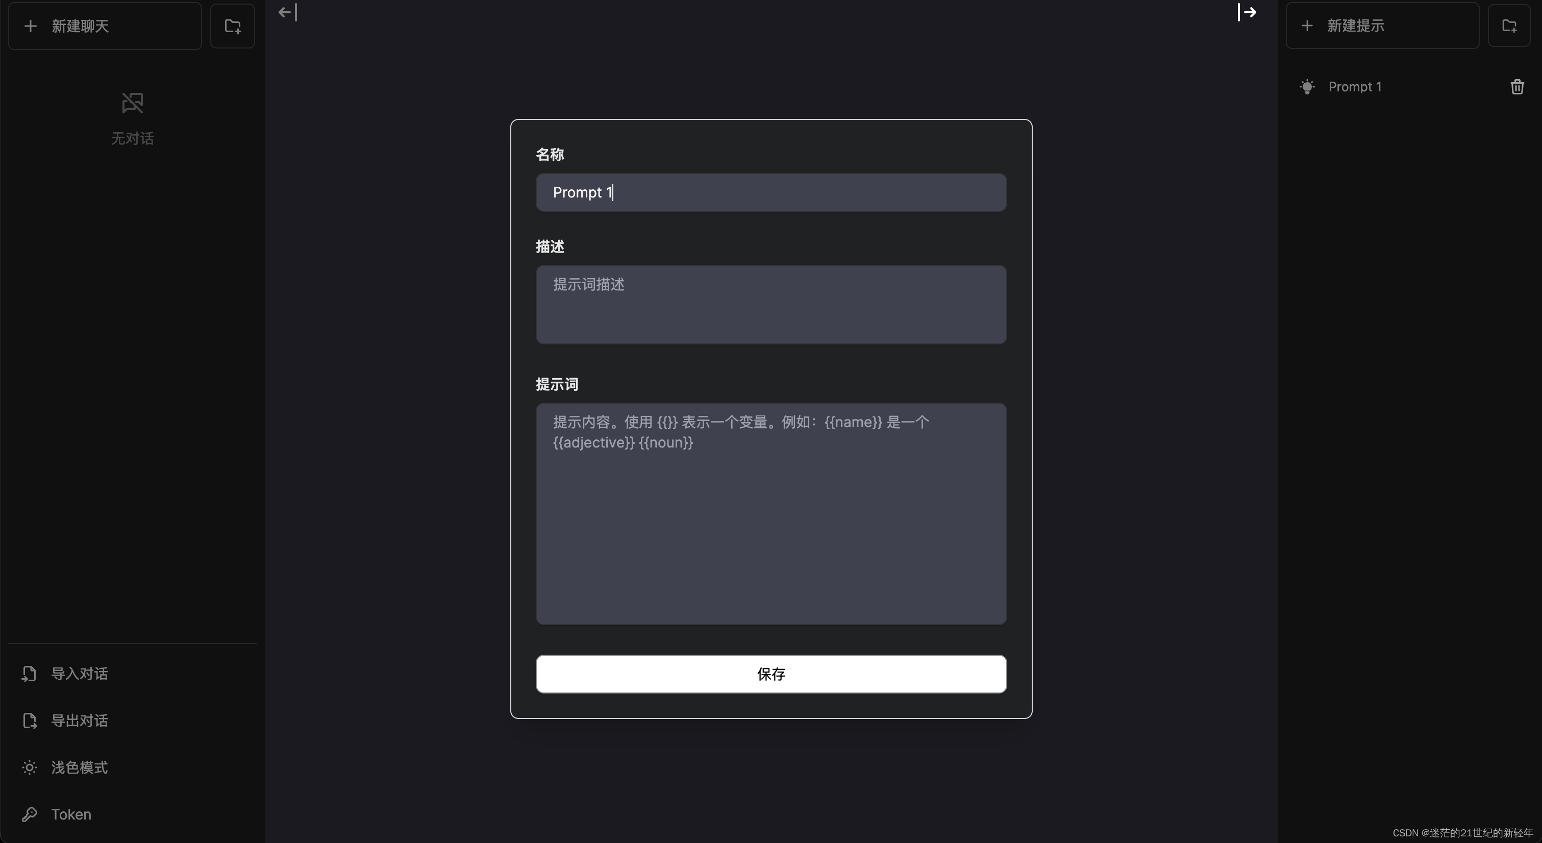Click 新建提示 to create new prompt
This screenshot has width=1542, height=843.
(x=1381, y=25)
